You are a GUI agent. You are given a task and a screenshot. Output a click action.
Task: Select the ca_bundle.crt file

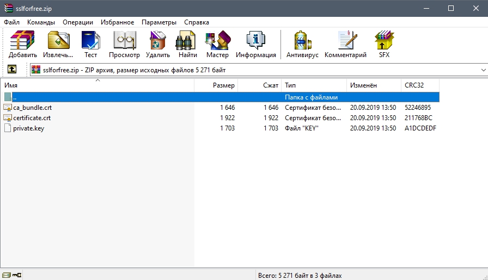(x=32, y=108)
